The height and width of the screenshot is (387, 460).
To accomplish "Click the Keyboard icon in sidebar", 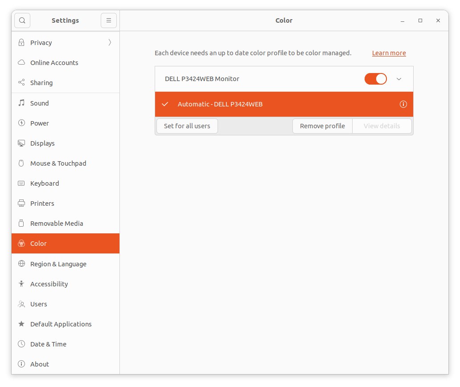I will point(21,183).
